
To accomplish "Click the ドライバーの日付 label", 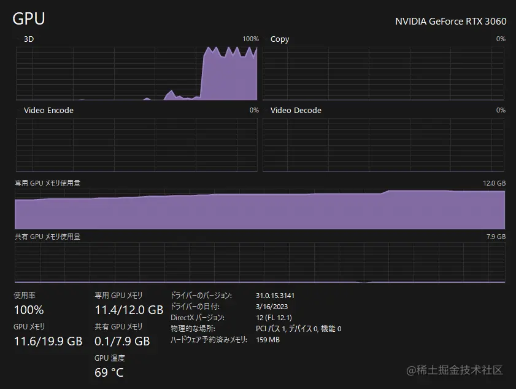I will 195,307.
